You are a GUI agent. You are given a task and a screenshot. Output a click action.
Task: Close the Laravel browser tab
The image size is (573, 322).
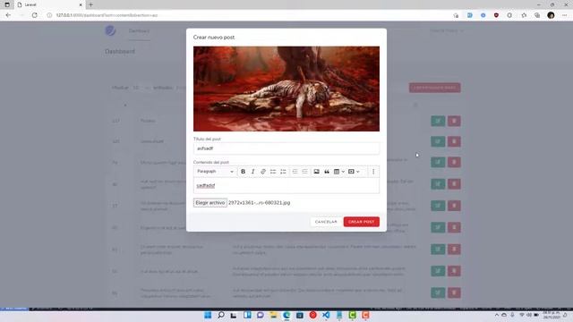(81, 4)
